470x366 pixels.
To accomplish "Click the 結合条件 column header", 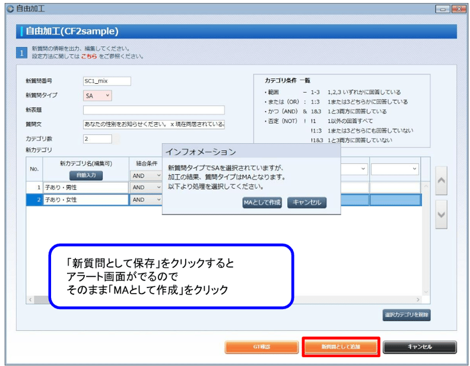I will tap(147, 164).
